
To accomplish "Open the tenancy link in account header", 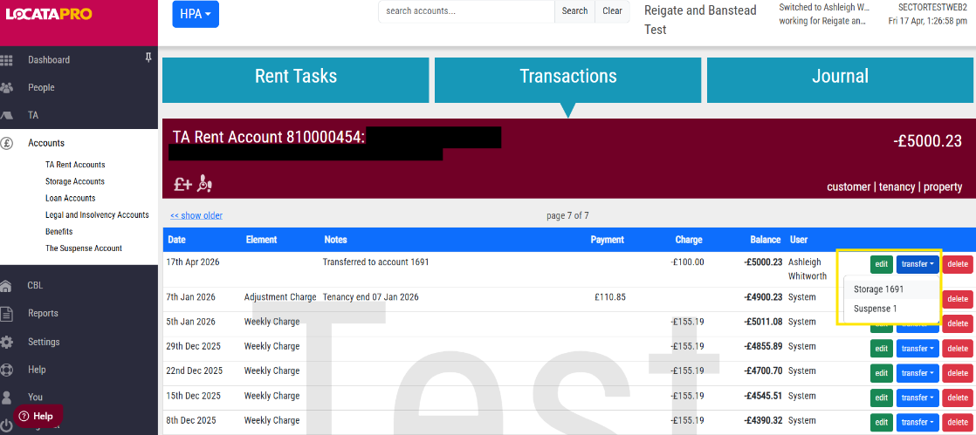I will 897,187.
